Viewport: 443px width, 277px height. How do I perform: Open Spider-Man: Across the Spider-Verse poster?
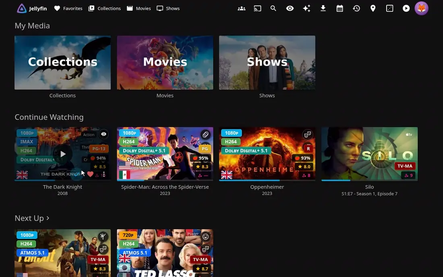(165, 154)
